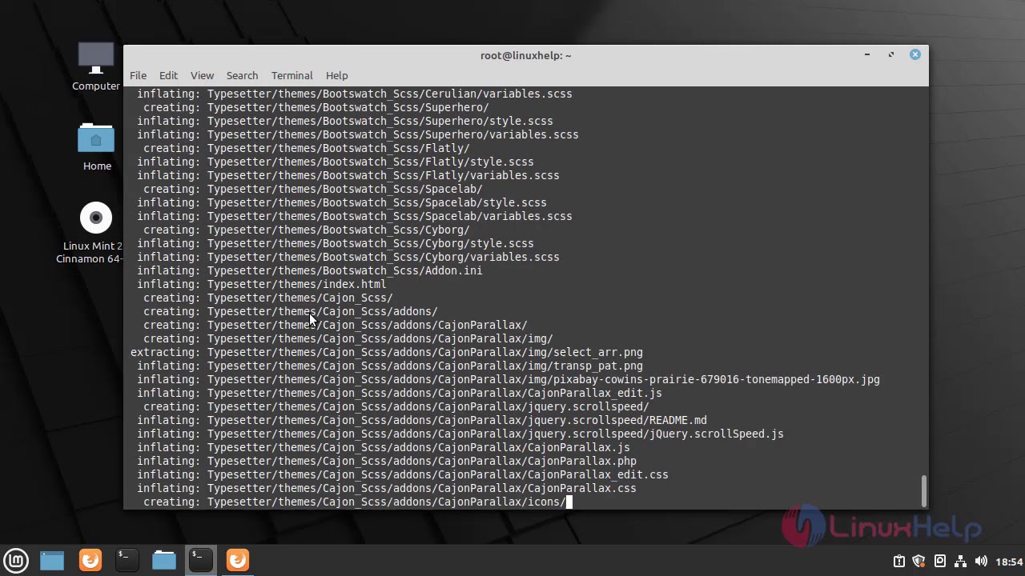Open the wired network tray icon
This screenshot has width=1025, height=576.
pos(960,561)
